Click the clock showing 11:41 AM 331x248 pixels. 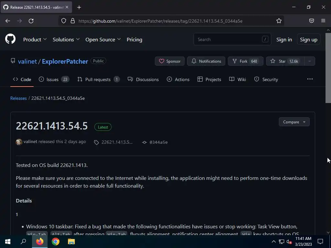303,239
